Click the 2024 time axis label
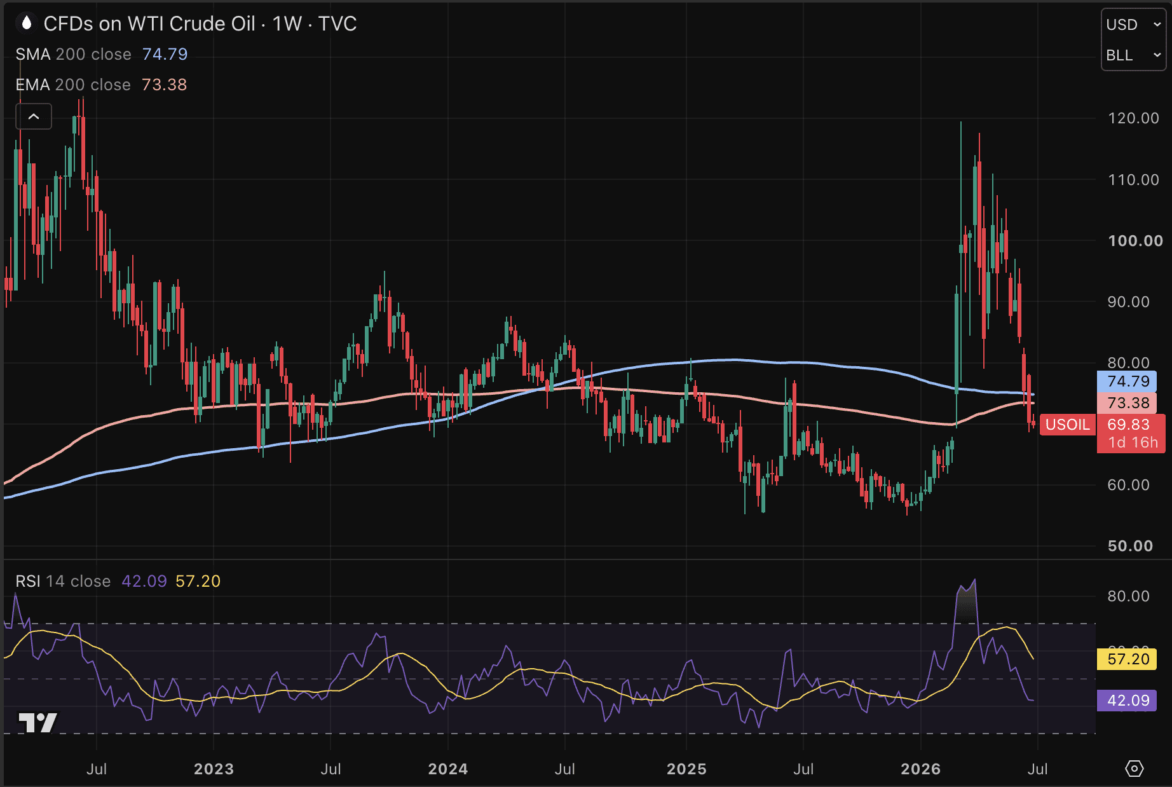This screenshot has width=1172, height=787. [448, 769]
